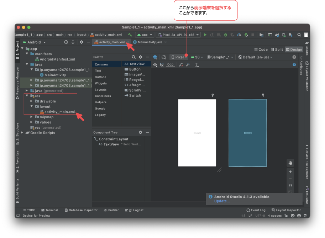Click the Update... link in notification
Screen dimensions: 325x238
point(222,201)
